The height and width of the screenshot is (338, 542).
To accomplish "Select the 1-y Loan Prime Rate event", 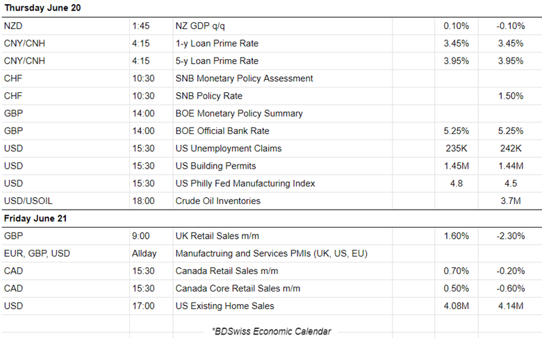I will [217, 44].
